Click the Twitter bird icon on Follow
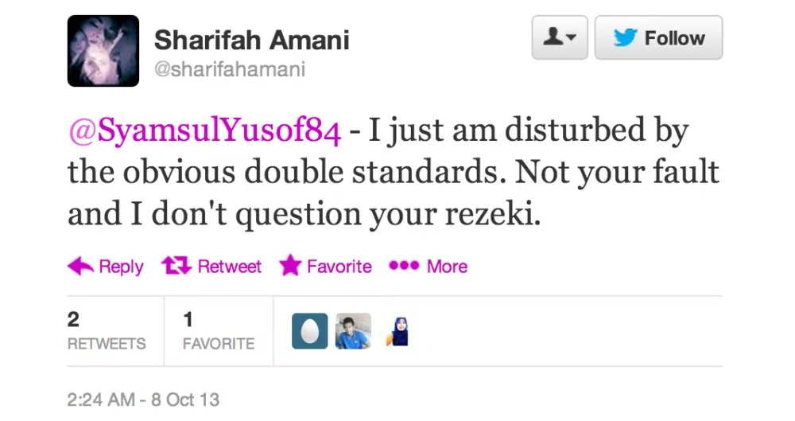This screenshot has height=421, width=795. pos(626,37)
